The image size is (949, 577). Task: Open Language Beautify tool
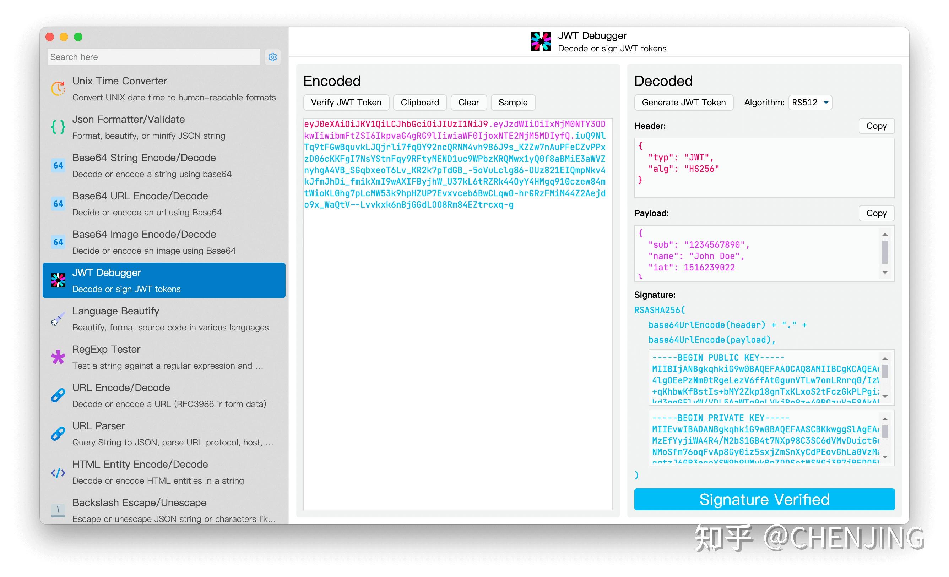(x=164, y=319)
